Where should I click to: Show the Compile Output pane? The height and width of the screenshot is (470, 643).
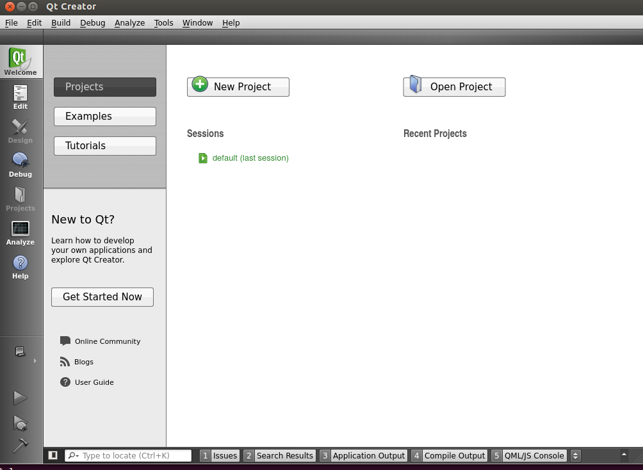[x=450, y=456]
